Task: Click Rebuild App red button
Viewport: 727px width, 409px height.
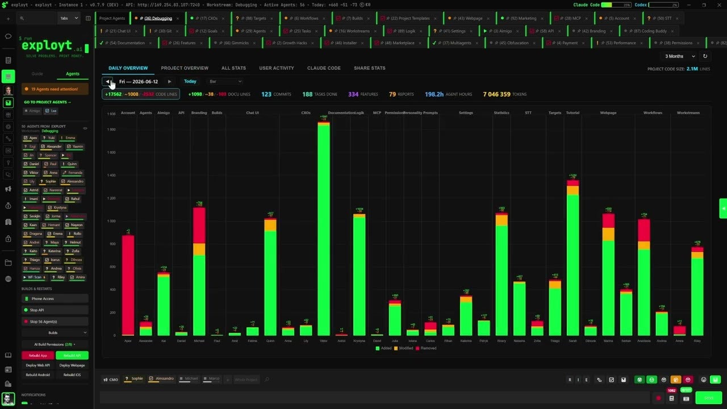Action: click(x=38, y=356)
